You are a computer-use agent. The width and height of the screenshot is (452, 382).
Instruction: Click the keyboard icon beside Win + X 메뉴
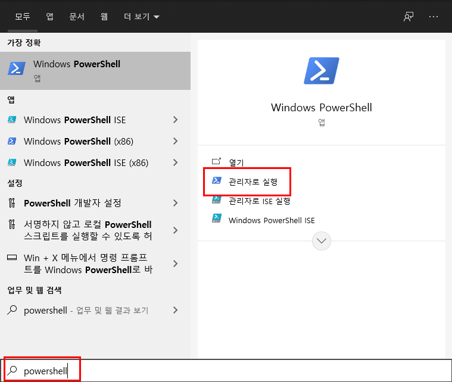point(12,257)
